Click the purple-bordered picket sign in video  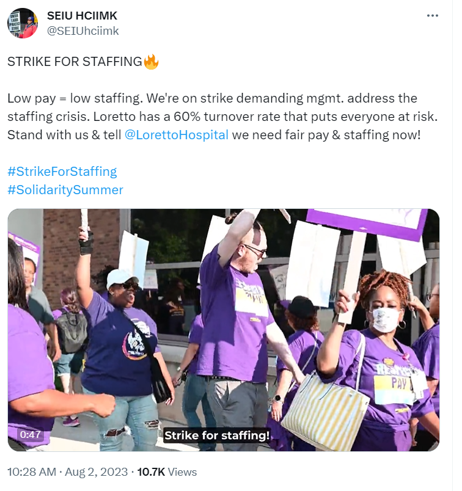(x=367, y=223)
